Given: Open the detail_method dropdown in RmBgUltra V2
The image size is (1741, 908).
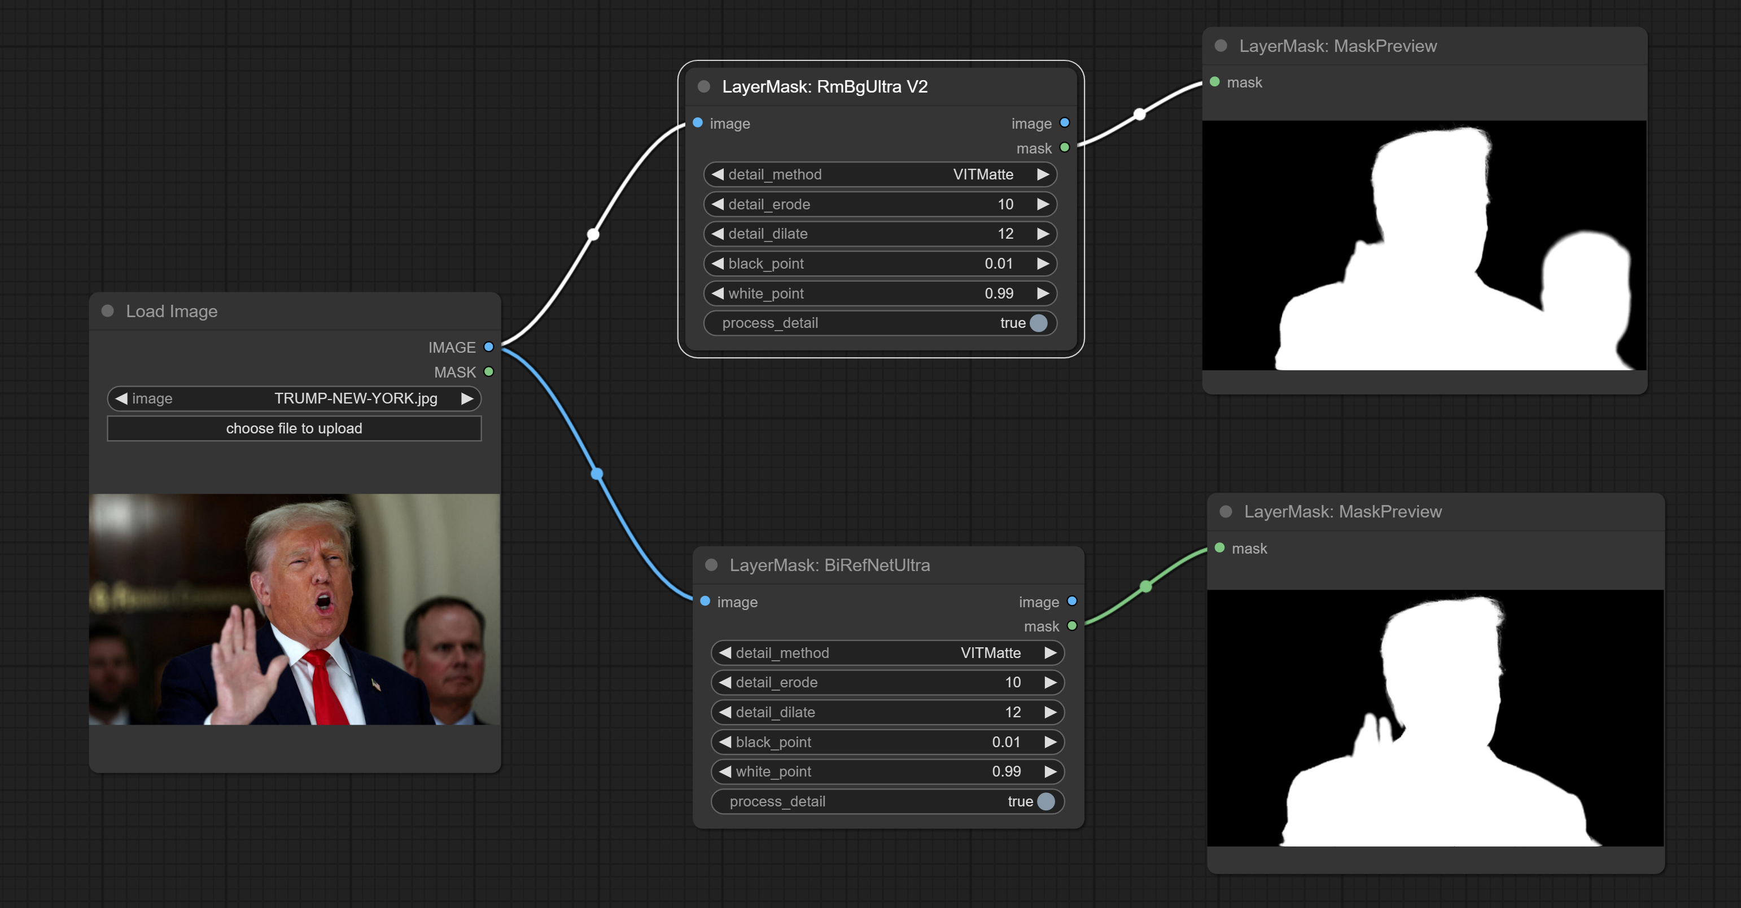Looking at the screenshot, I should [x=880, y=174].
